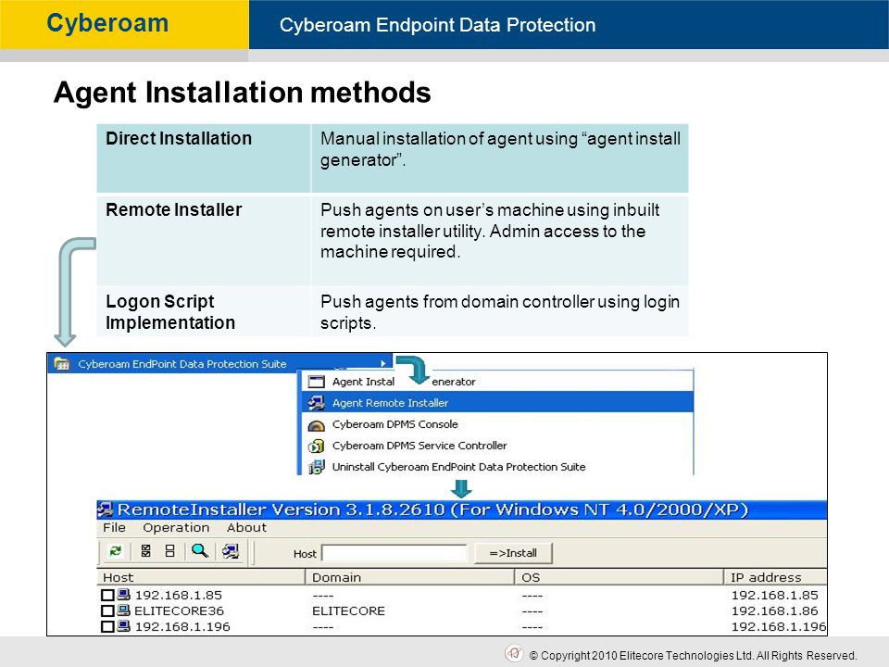Click the Agent Install Generator window icon

[316, 382]
